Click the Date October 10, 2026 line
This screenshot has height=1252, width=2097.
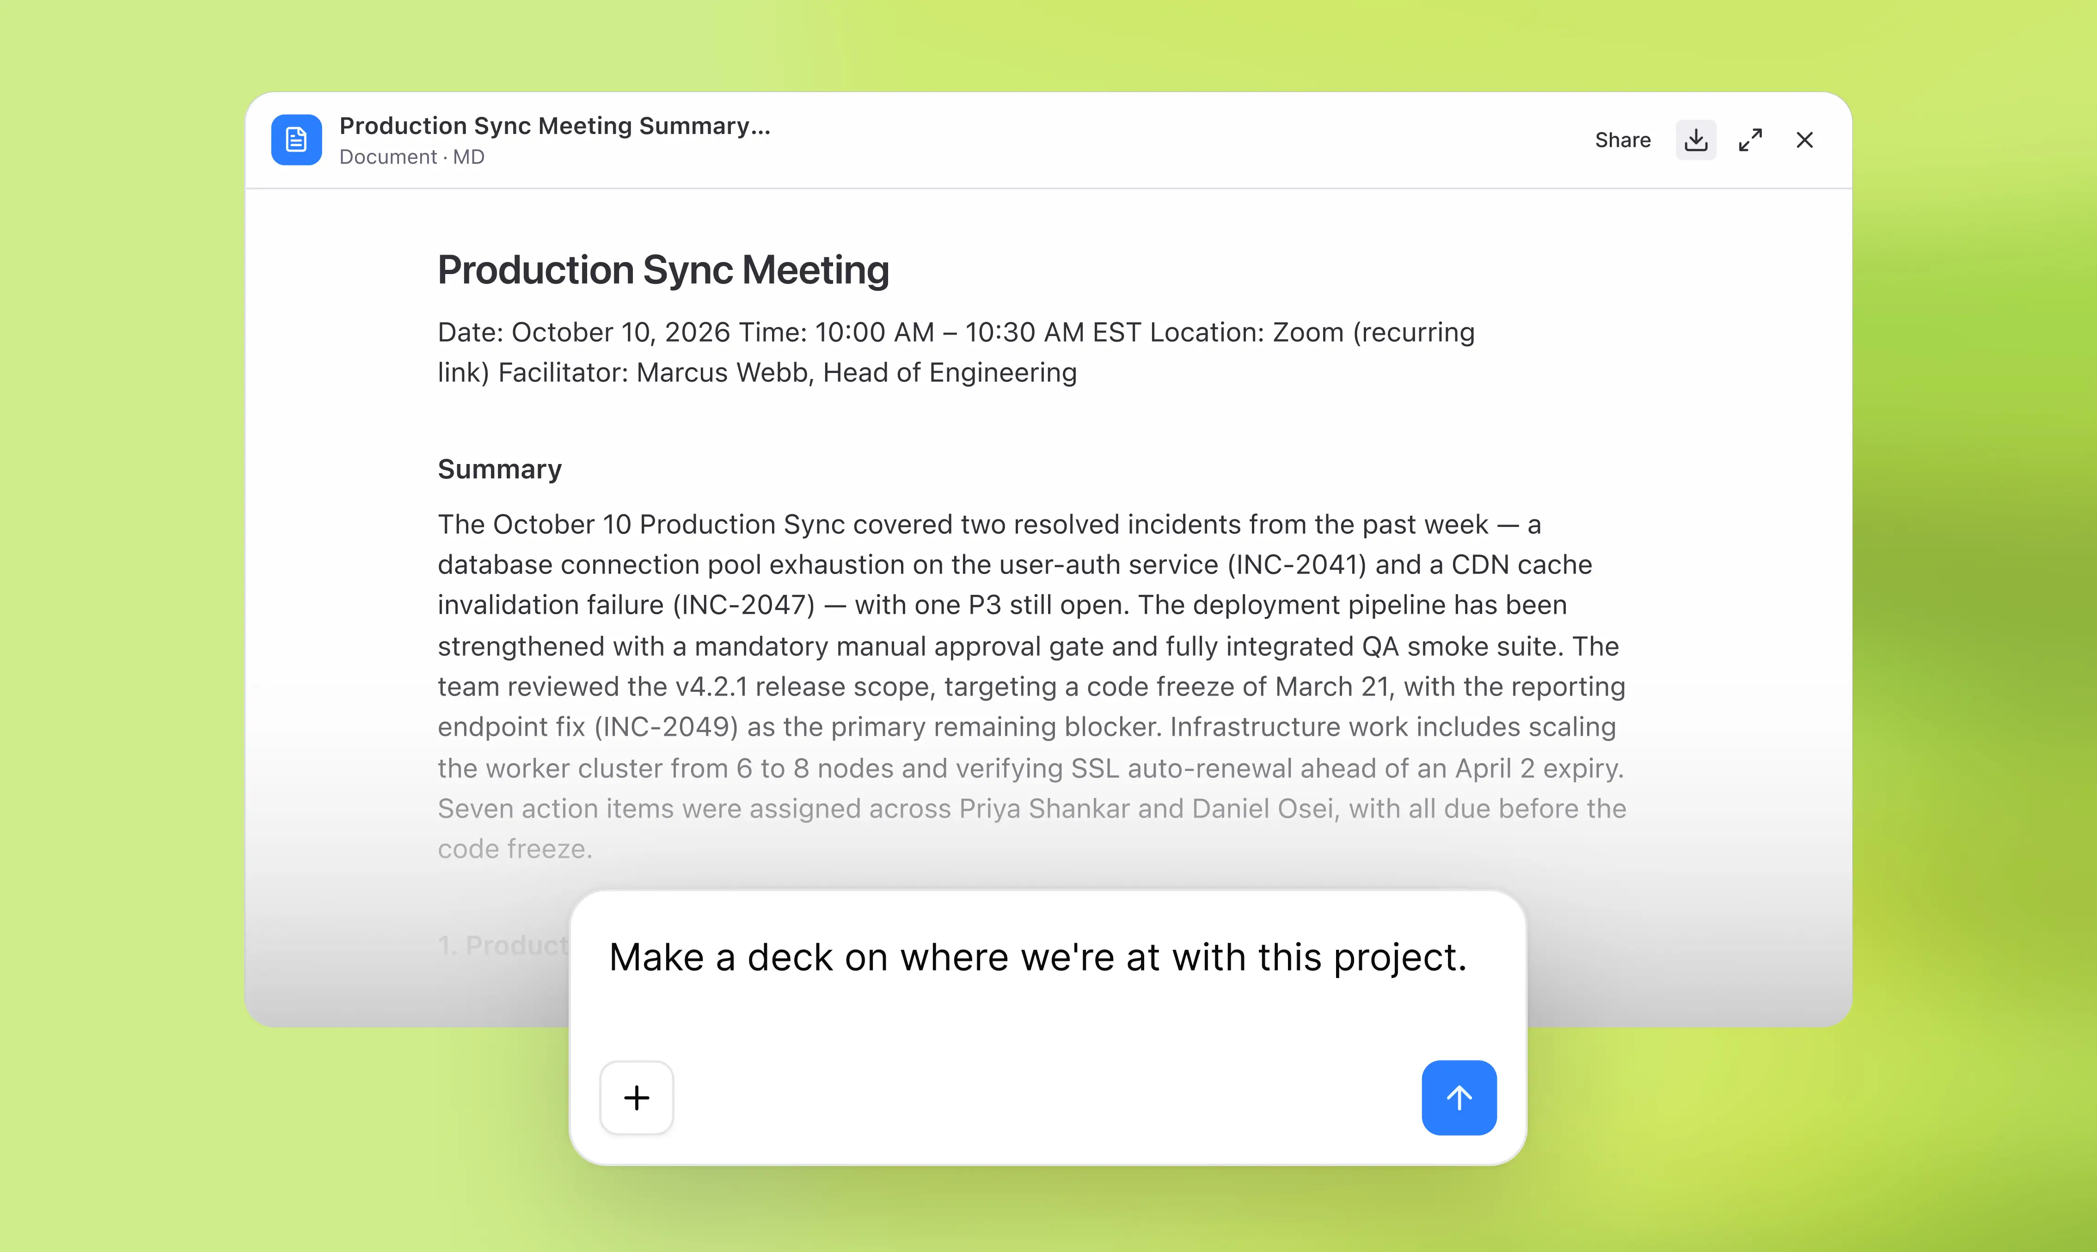584,332
